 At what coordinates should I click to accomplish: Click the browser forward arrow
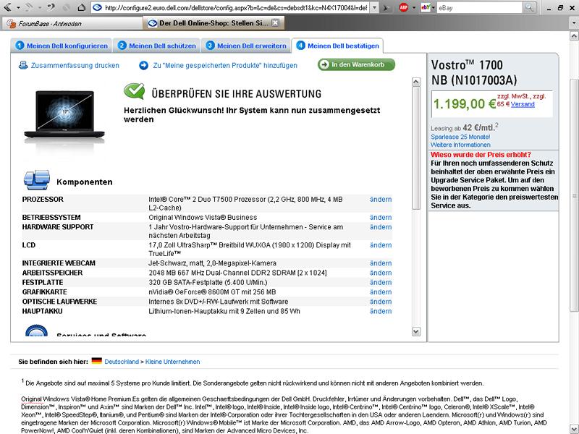pyautogui.click(x=29, y=7)
